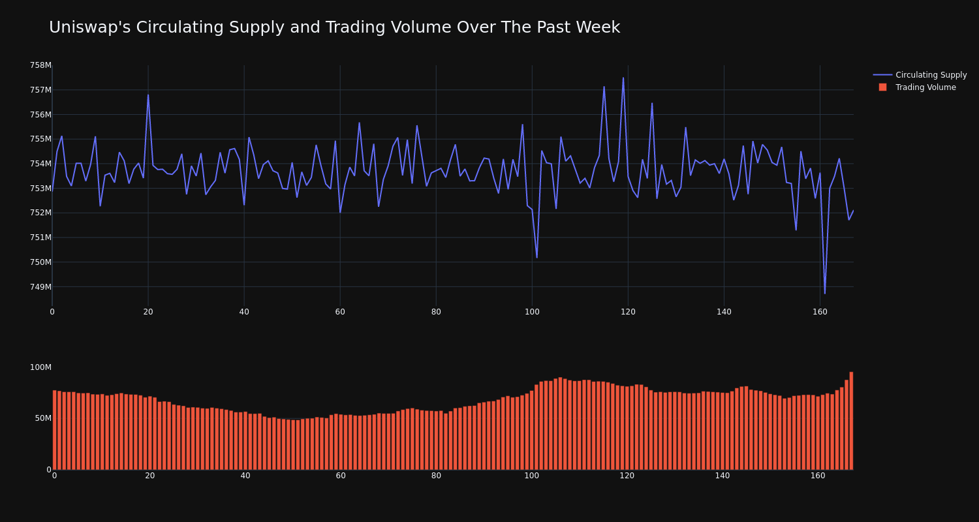Click x-axis label 140 on supply chart
979x522 pixels.
(724, 312)
